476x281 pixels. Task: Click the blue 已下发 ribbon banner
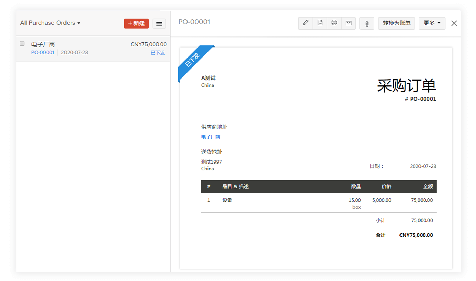tap(193, 61)
